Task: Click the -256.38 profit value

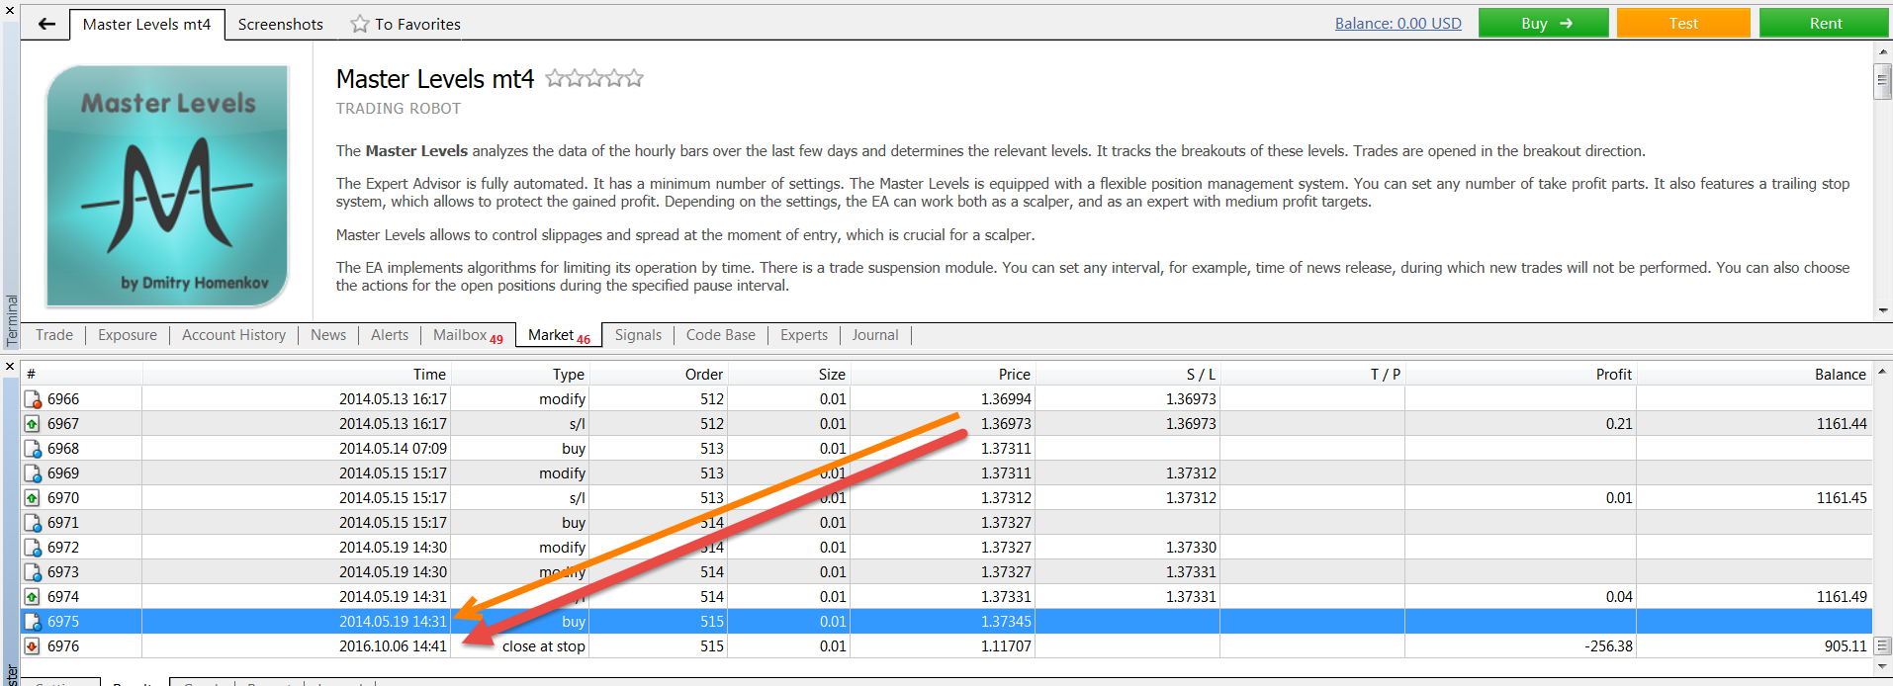Action: tap(1608, 646)
